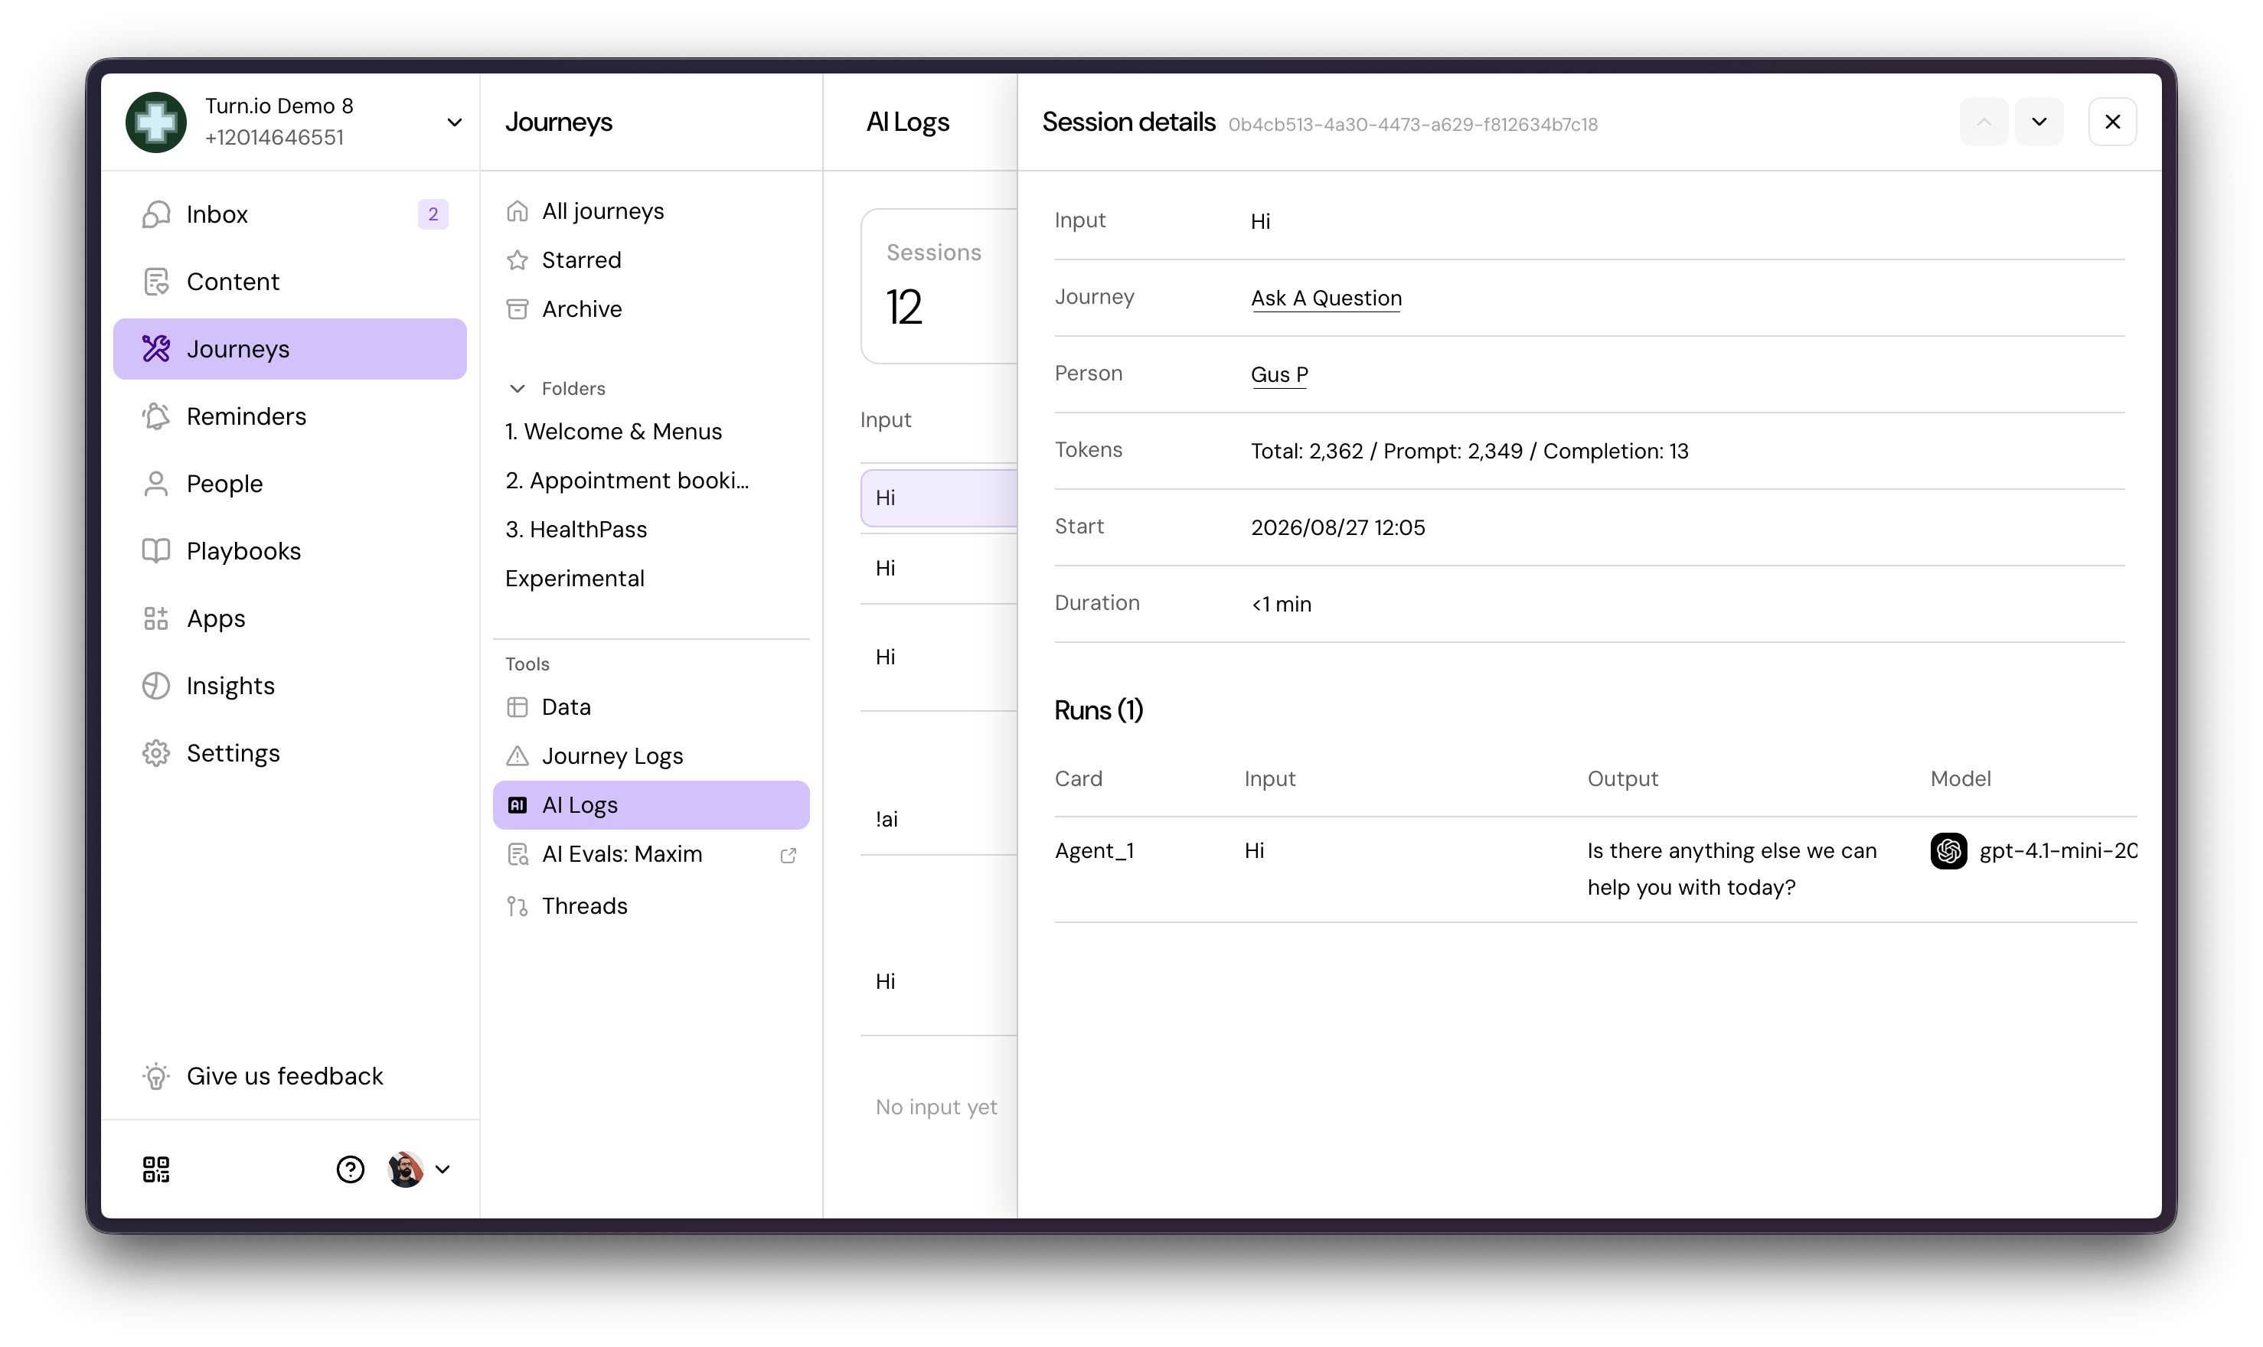Image resolution: width=2263 pixels, height=1347 pixels.
Task: Click the QR code icon at bottom
Action: (x=156, y=1169)
